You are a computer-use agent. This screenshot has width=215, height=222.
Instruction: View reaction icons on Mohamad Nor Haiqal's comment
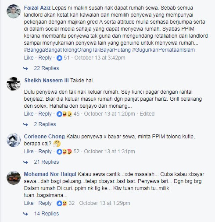62,203
